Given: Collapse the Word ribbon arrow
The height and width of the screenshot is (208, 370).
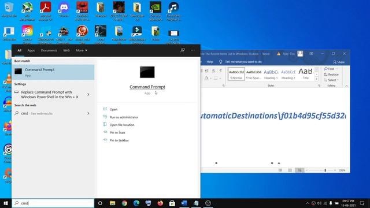Looking at the screenshot, I should tap(346, 86).
